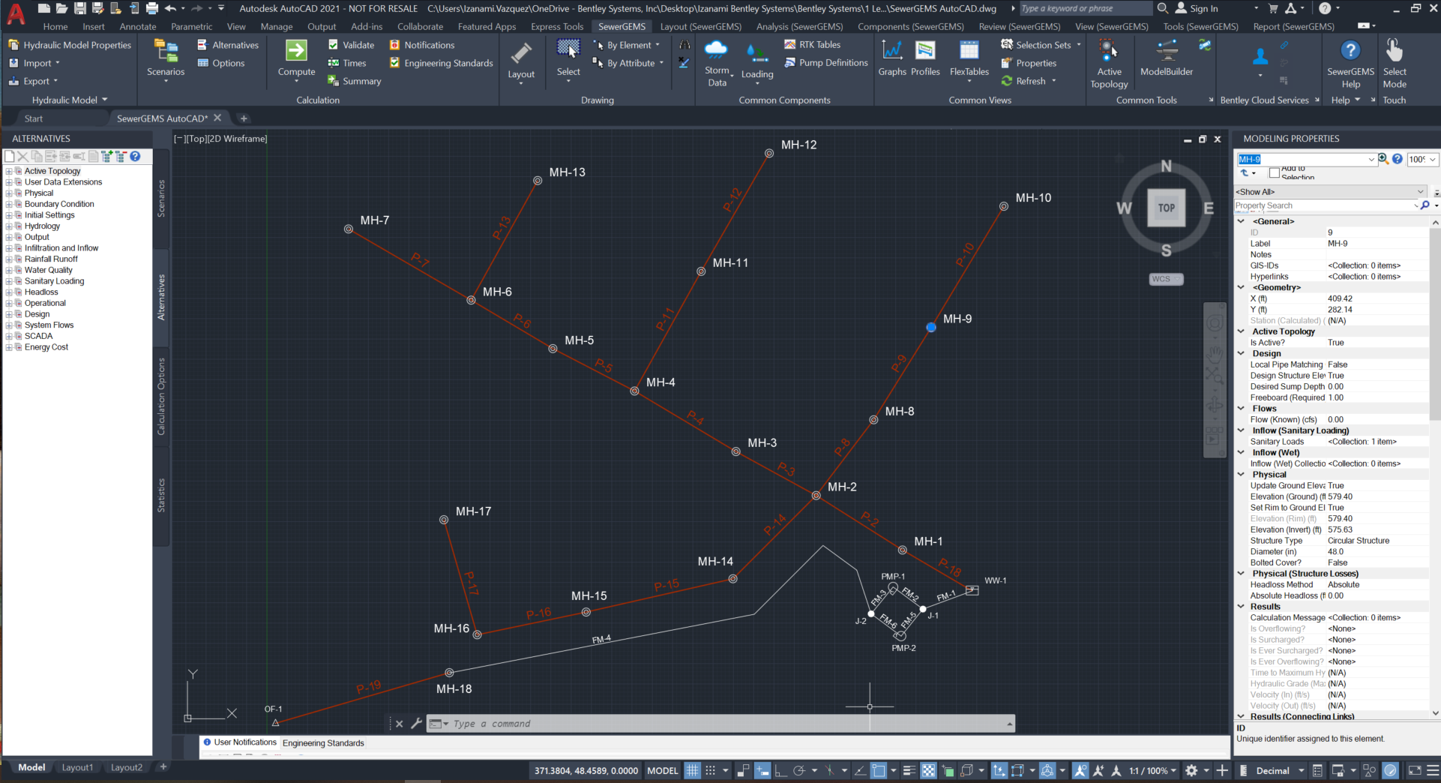Open the Profiles view
Viewport: 1441px width, 783px height.
(x=925, y=58)
